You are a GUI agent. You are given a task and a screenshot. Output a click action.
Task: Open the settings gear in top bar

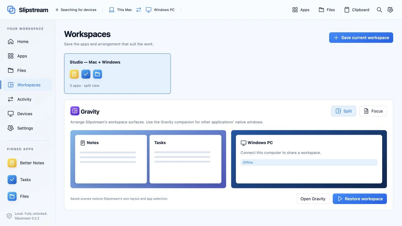[390, 10]
